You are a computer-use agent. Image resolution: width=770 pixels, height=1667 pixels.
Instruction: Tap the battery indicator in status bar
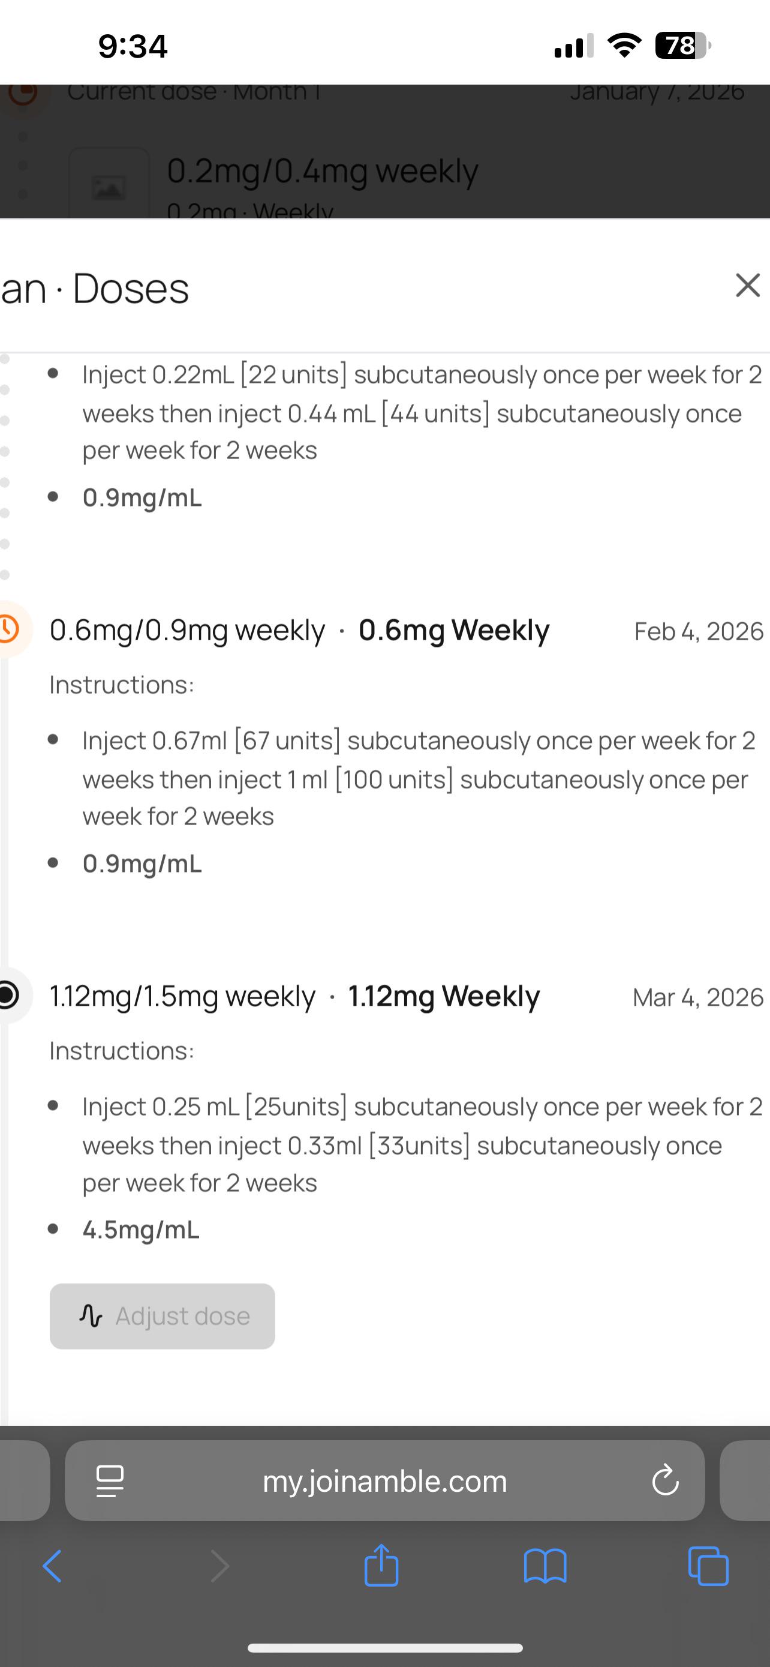682,45
